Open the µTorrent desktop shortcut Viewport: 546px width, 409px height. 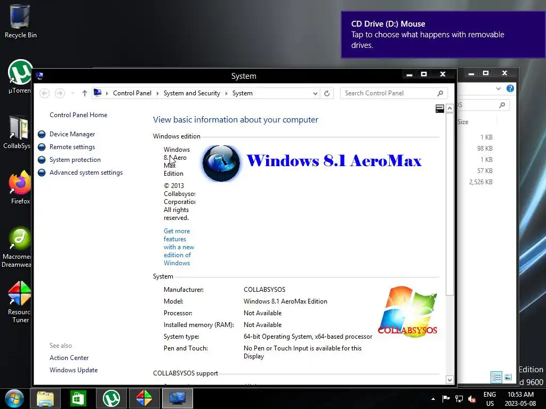point(20,77)
